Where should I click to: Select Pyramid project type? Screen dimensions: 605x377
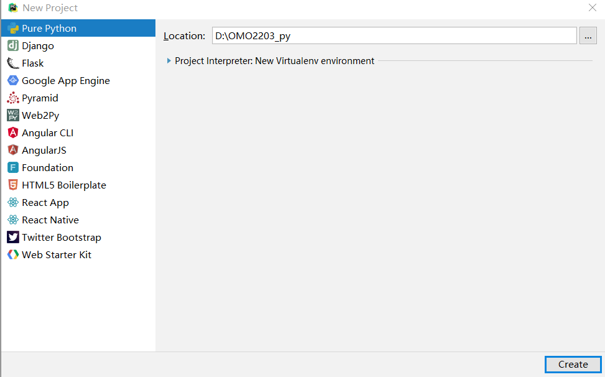(x=78, y=98)
